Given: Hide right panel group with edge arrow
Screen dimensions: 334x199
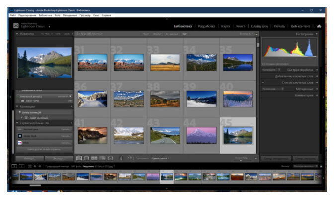Looking at the screenshot, I should [324, 97].
